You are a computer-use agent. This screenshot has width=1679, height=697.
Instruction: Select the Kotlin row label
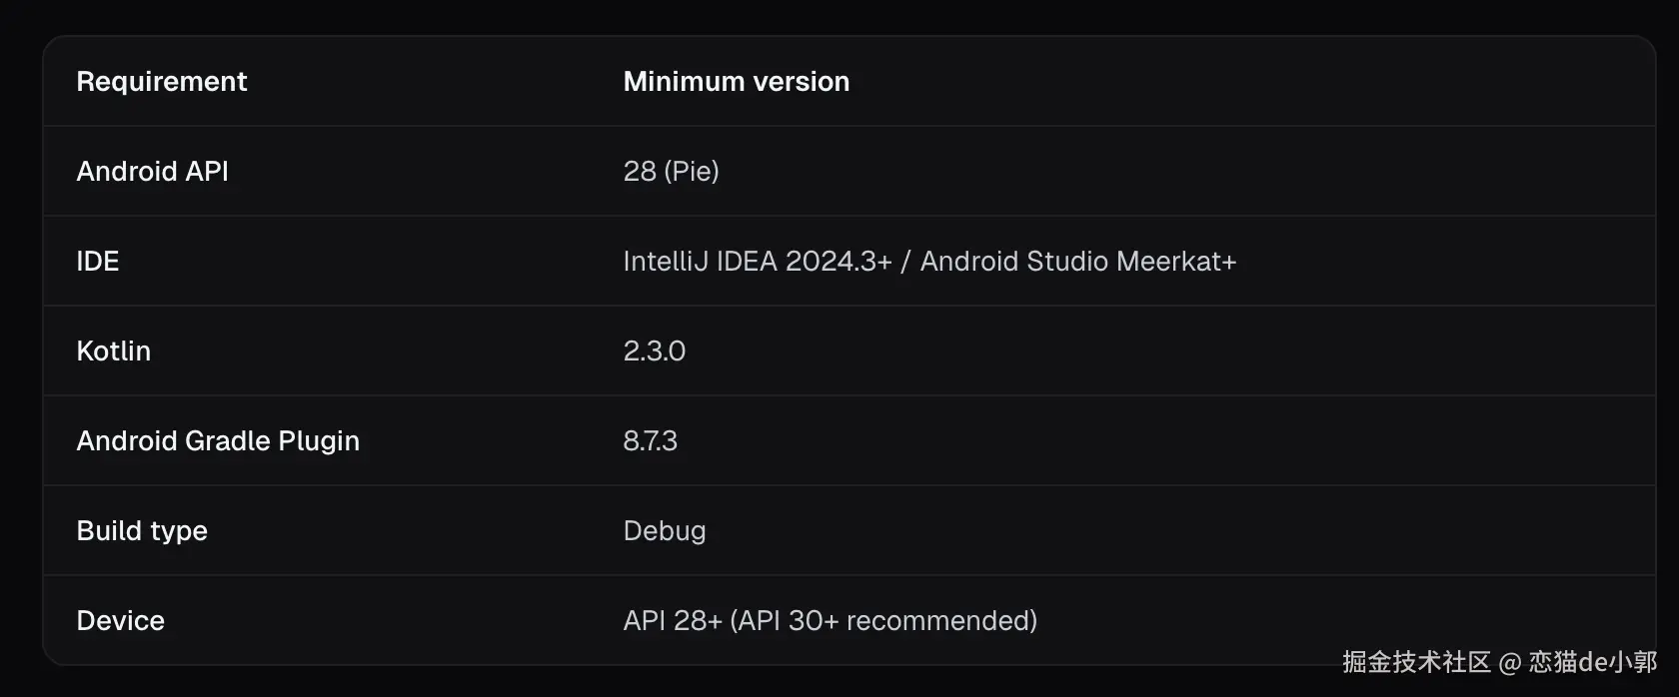tap(113, 350)
